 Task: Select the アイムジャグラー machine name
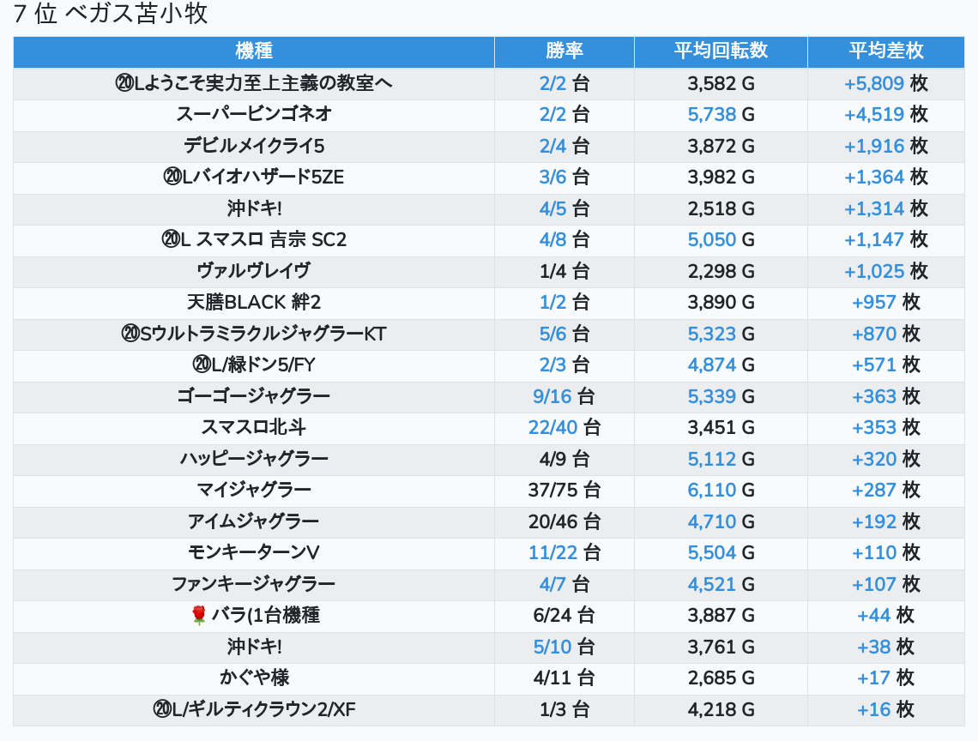click(254, 521)
